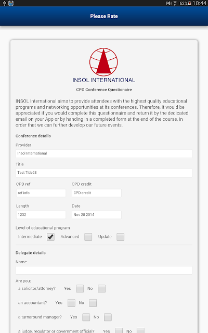The height and width of the screenshot is (333, 208).
Task: Focus the Provider input field
Action: pos(104,153)
